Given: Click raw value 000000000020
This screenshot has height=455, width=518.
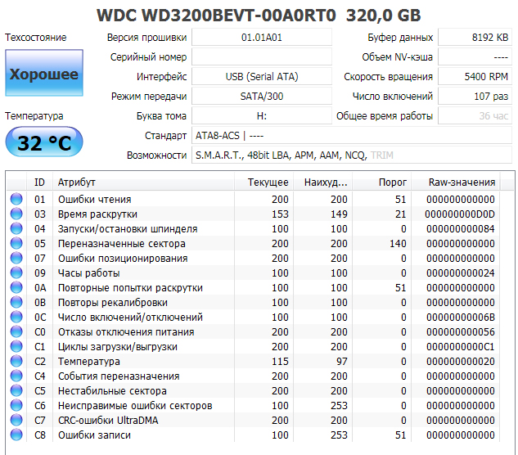Looking at the screenshot, I should pyautogui.click(x=461, y=361).
